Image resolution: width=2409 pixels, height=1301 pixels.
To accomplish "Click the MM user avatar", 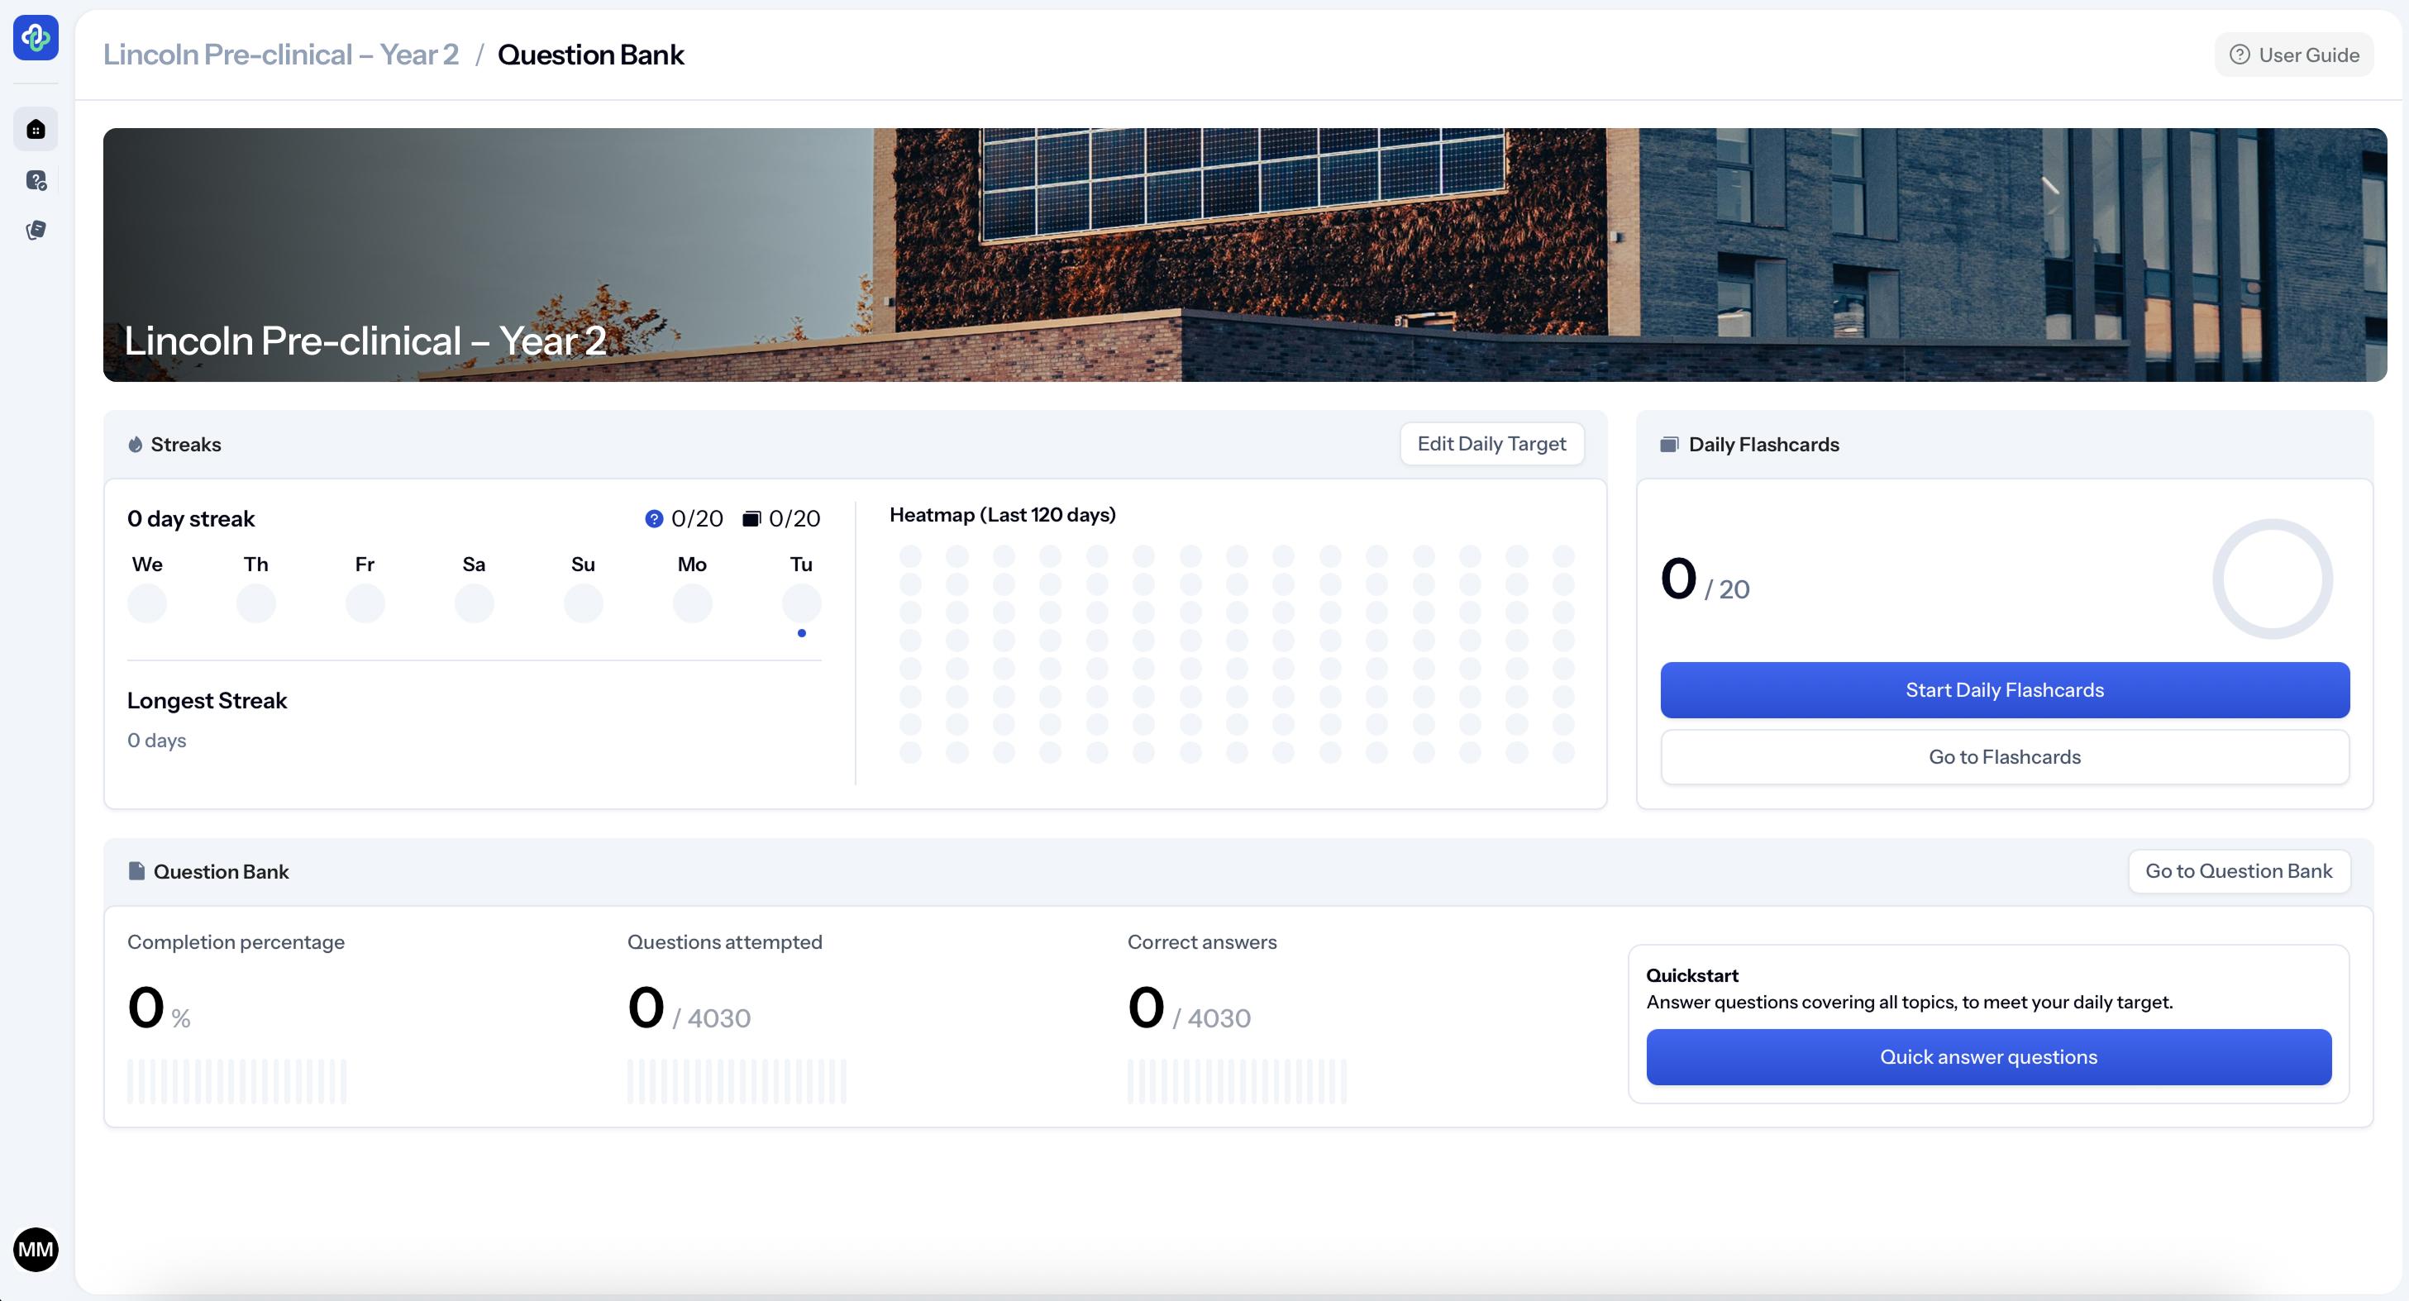I will pyautogui.click(x=36, y=1250).
